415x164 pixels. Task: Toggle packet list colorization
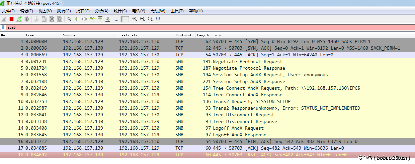(x=125, y=19)
